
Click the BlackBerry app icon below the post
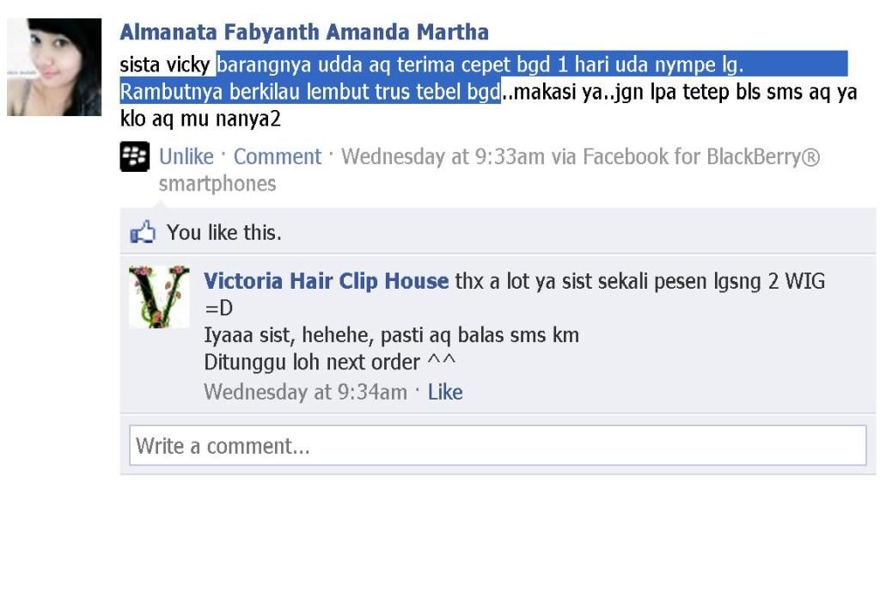pyautogui.click(x=135, y=156)
